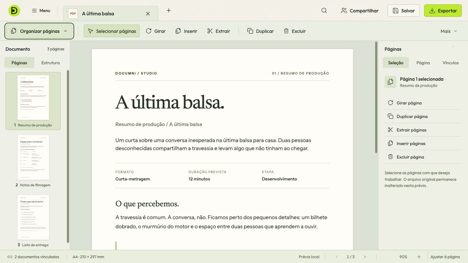Click the Página 1 selecionada page icon
Screen dimensions: 468x263
390,82
